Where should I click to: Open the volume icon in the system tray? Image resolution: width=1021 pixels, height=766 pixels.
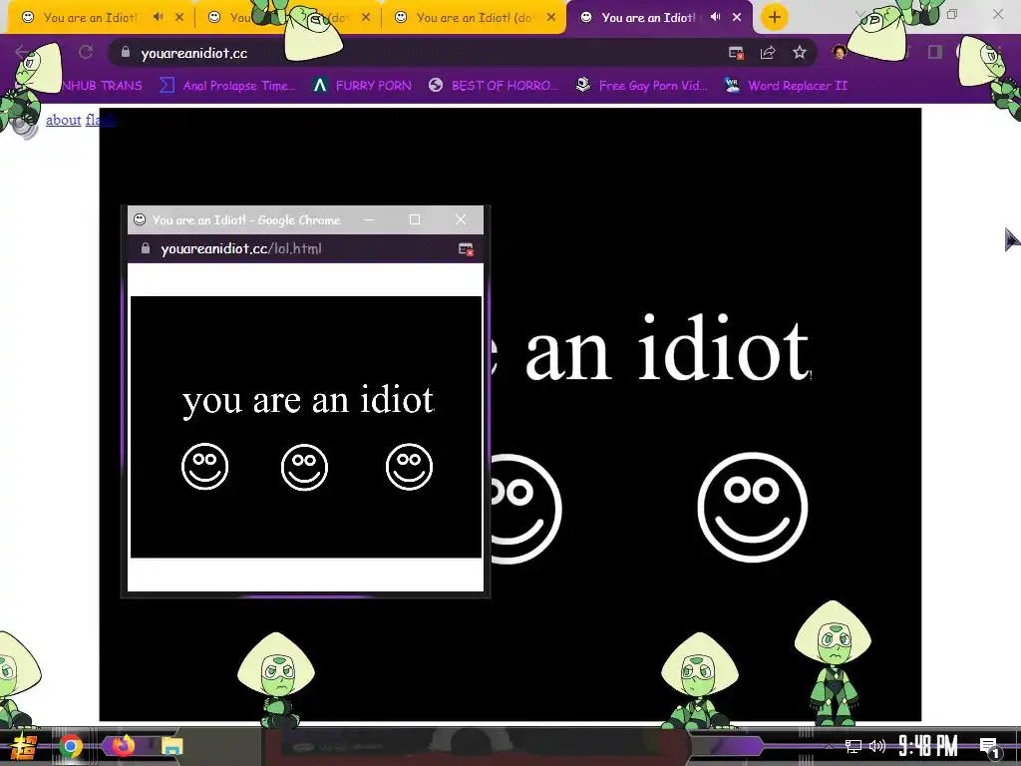tap(877, 746)
